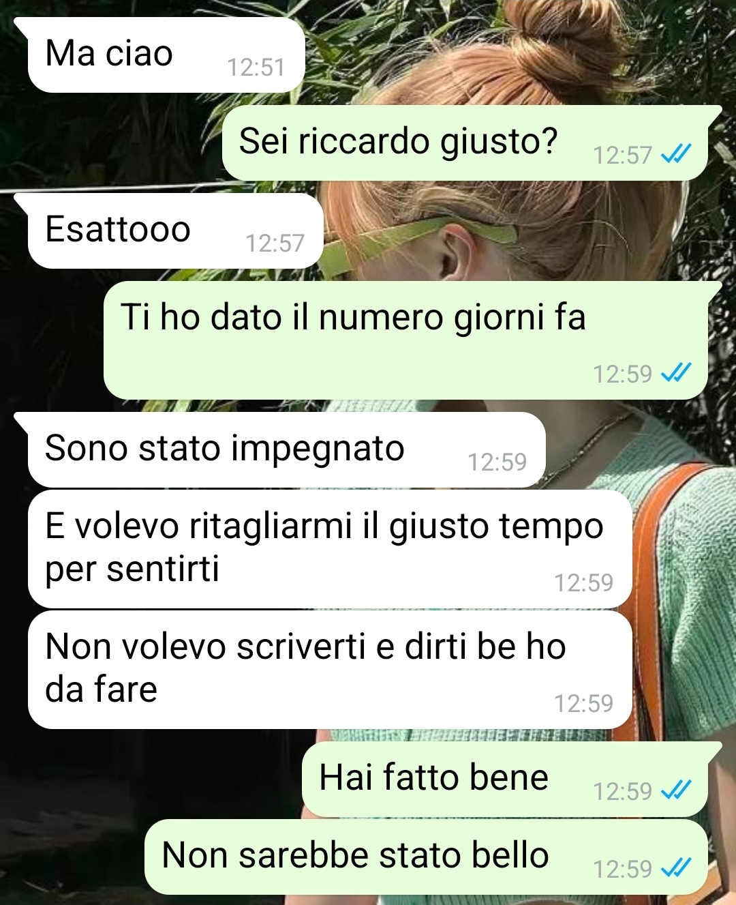
Task: Click 12:59 timestamp on "Sono stato impegnato"
Action: (x=497, y=462)
